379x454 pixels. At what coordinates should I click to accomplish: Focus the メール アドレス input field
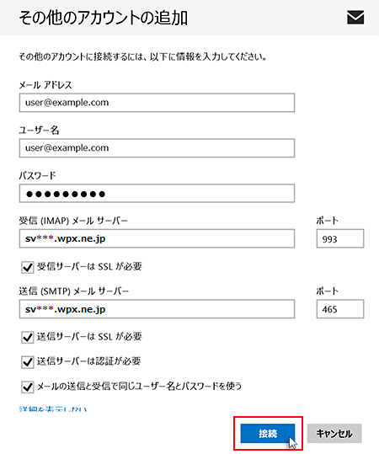point(157,103)
